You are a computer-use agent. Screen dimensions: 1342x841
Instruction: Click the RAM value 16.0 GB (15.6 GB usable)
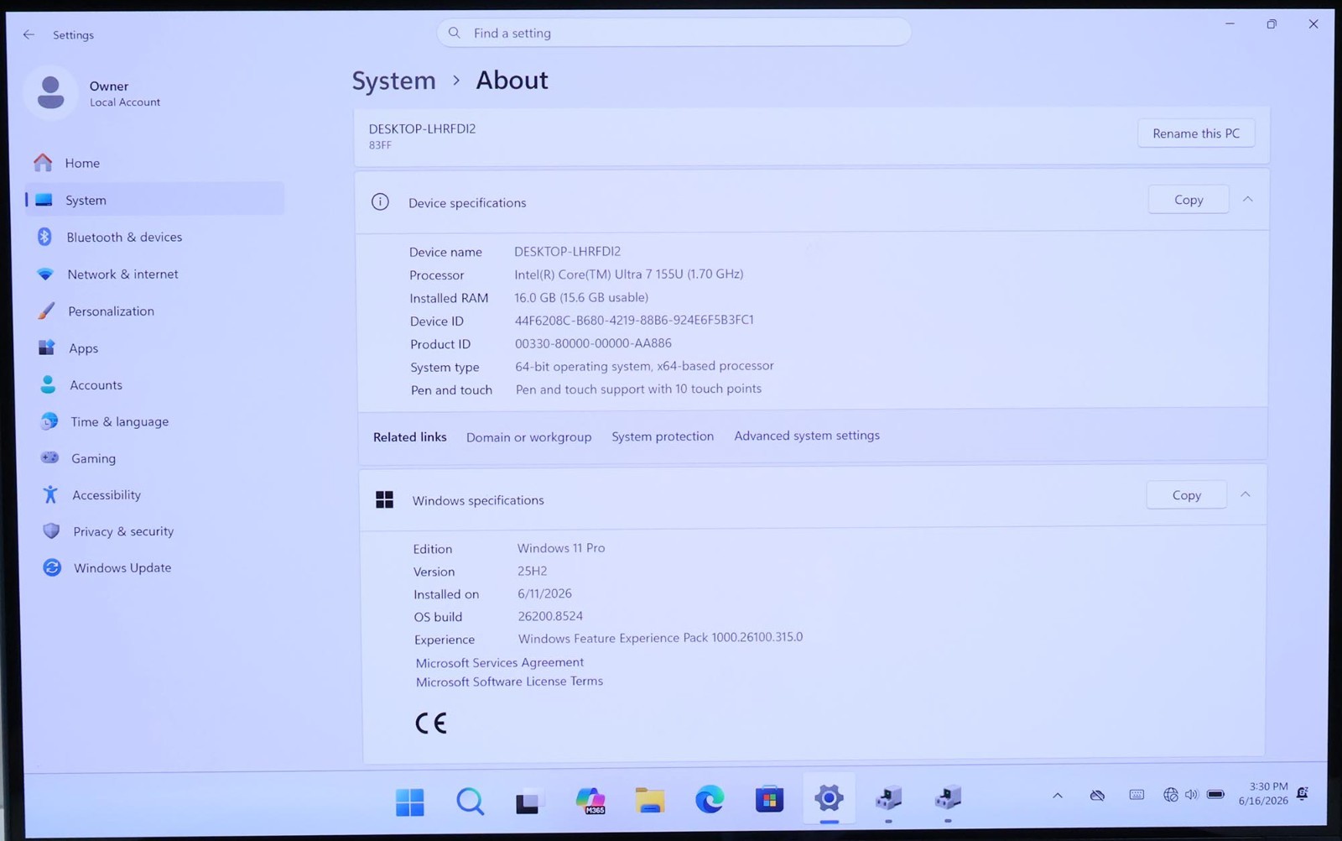581,297
